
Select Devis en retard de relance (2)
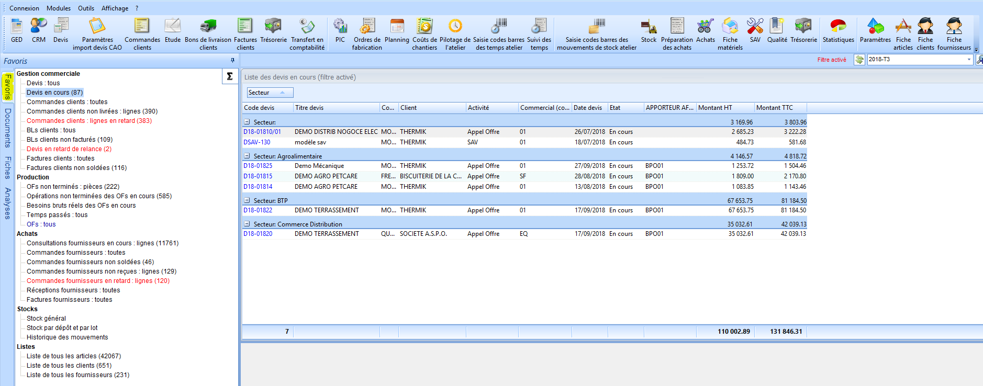coord(69,149)
